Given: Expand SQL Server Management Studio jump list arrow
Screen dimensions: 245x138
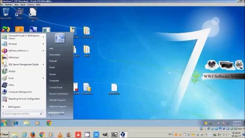Looking at the screenshot, I should coord(43,64).
